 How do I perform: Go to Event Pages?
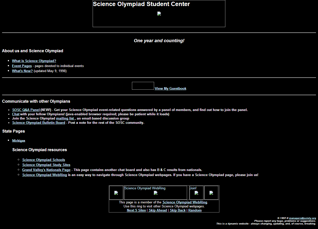pyautogui.click(x=22, y=66)
